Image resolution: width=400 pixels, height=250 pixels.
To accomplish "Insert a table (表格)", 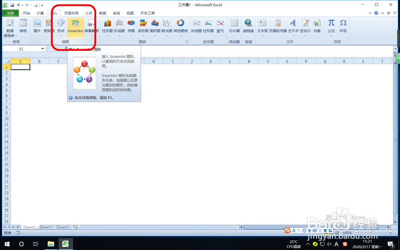I will coord(23,26).
